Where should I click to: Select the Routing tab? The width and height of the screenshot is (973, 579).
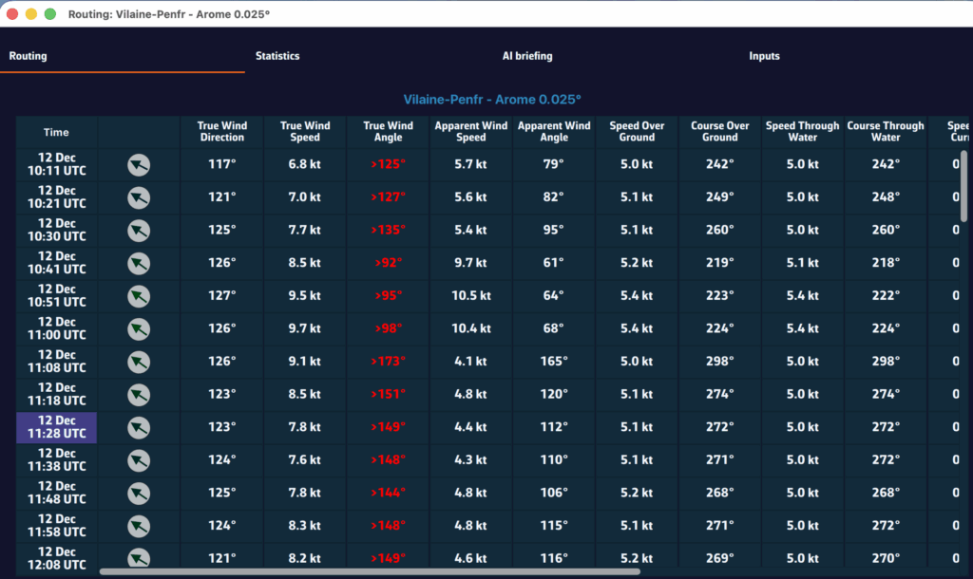click(x=29, y=56)
